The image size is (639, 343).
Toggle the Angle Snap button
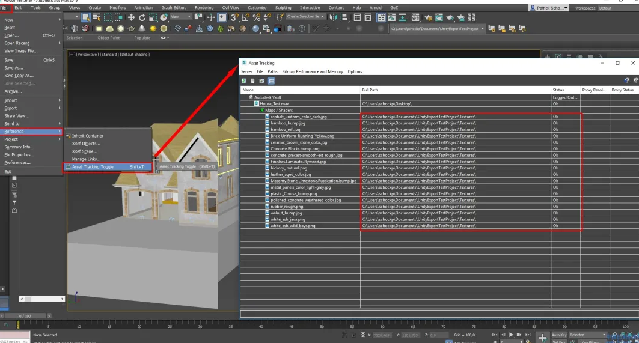pos(245,17)
